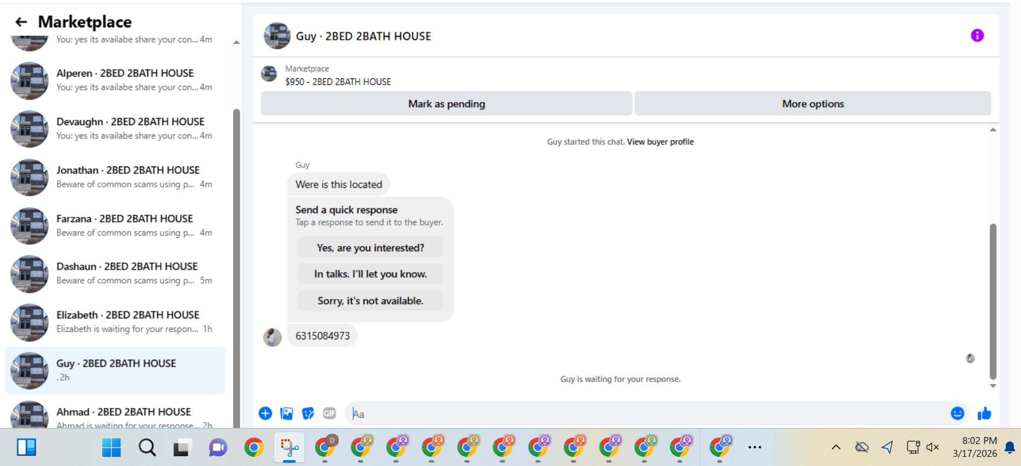The height and width of the screenshot is (466, 1021).
Task: Open the More options button
Action: pos(813,104)
